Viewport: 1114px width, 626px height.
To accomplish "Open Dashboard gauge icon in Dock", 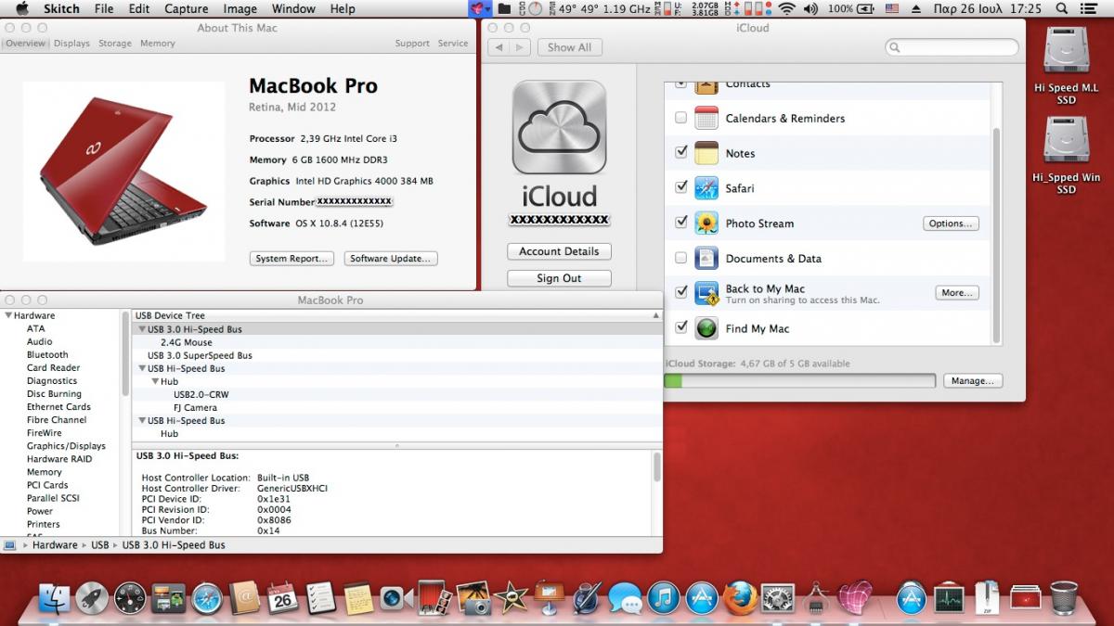I will click(130, 598).
